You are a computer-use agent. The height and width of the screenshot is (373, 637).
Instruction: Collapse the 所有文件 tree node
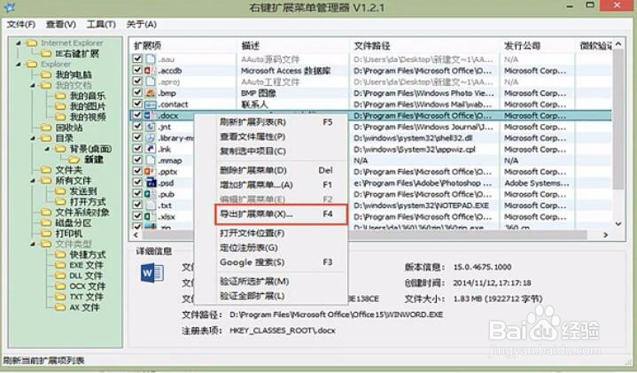pyautogui.click(x=33, y=181)
